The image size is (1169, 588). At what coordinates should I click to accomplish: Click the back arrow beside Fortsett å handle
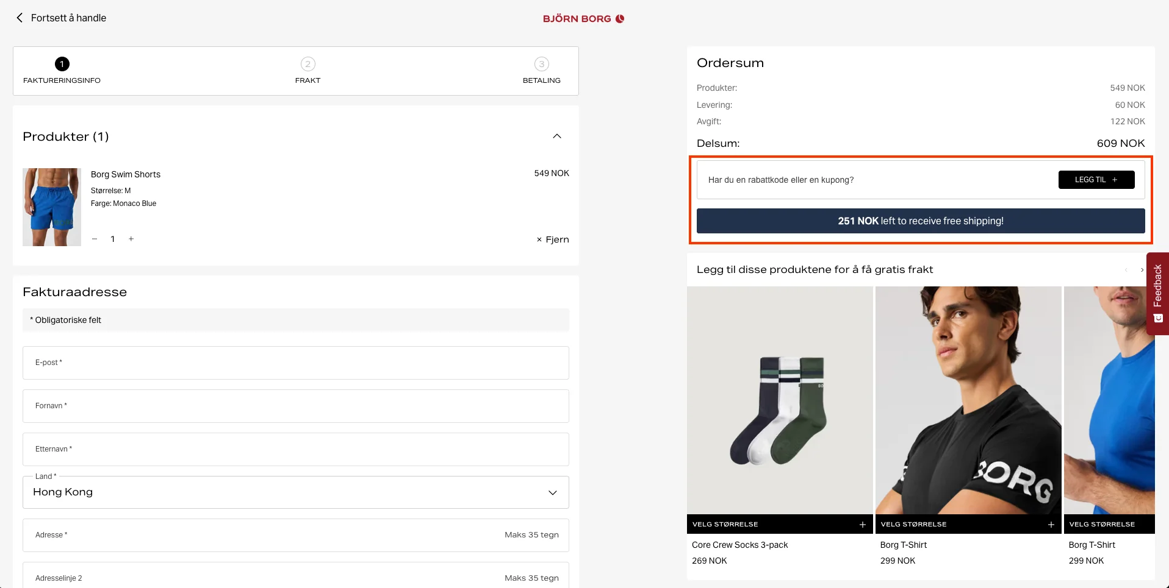(20, 18)
